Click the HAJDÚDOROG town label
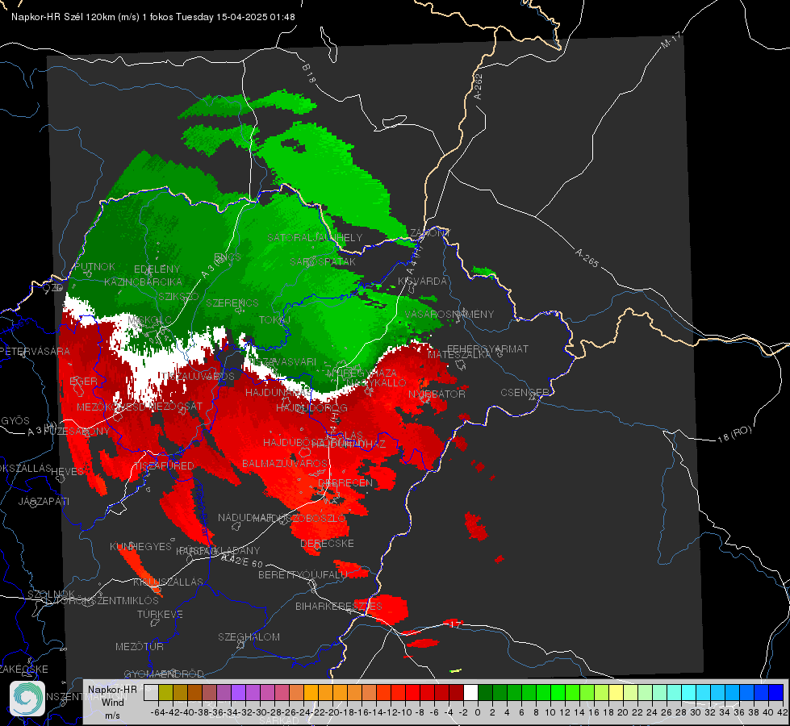 [x=311, y=407]
